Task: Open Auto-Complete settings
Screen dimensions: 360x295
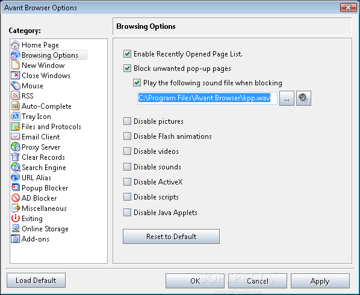Action: (x=46, y=106)
